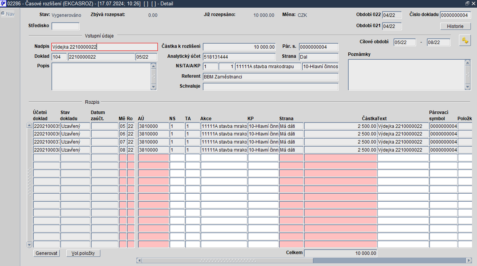The image size is (477, 266).
Task: Click the Schvaluje field
Action: (x=270, y=86)
